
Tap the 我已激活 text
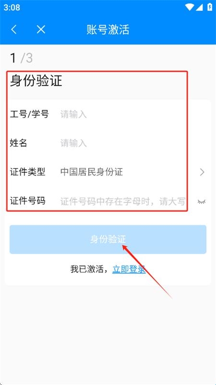[x=86, y=269]
